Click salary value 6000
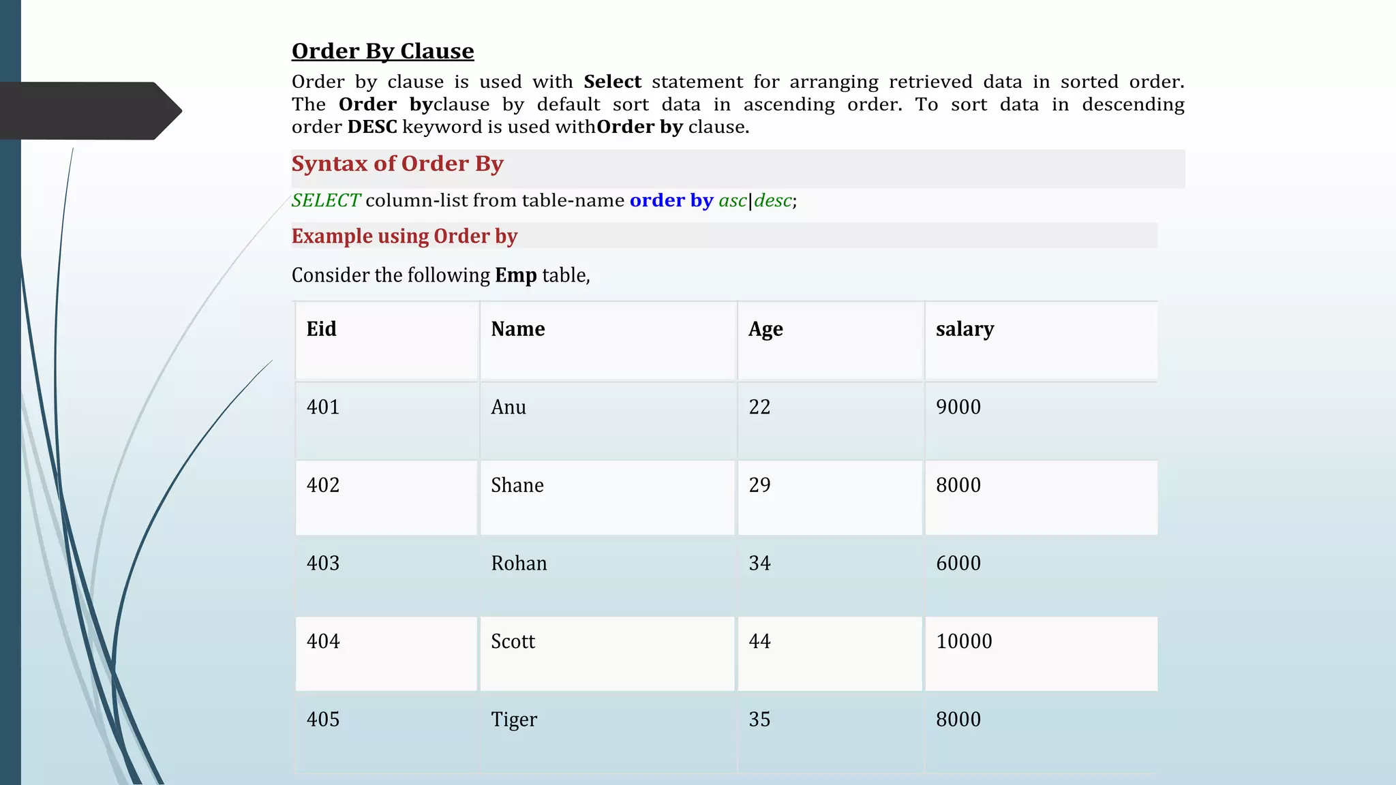The width and height of the screenshot is (1396, 785). (x=958, y=564)
